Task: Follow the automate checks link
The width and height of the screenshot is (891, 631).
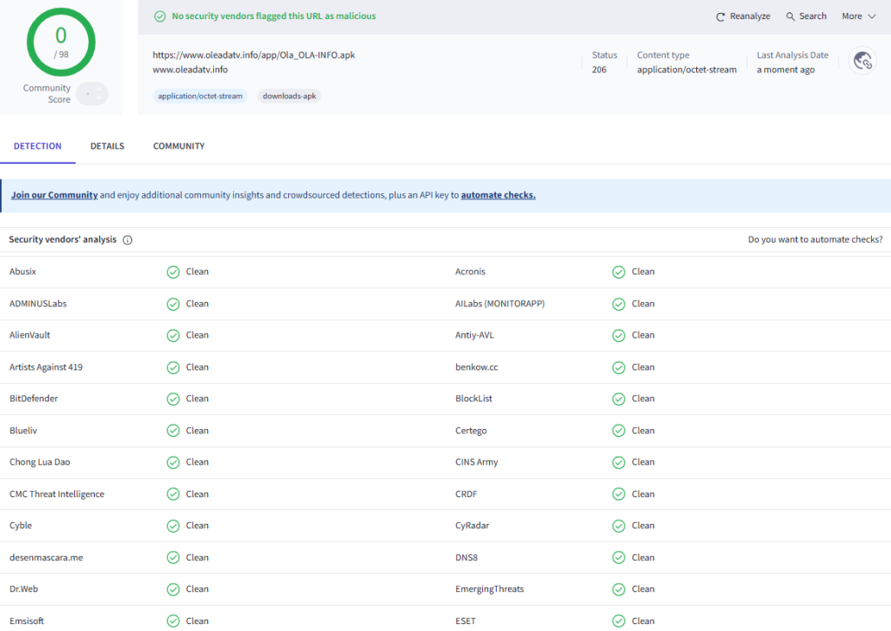Action: click(498, 195)
